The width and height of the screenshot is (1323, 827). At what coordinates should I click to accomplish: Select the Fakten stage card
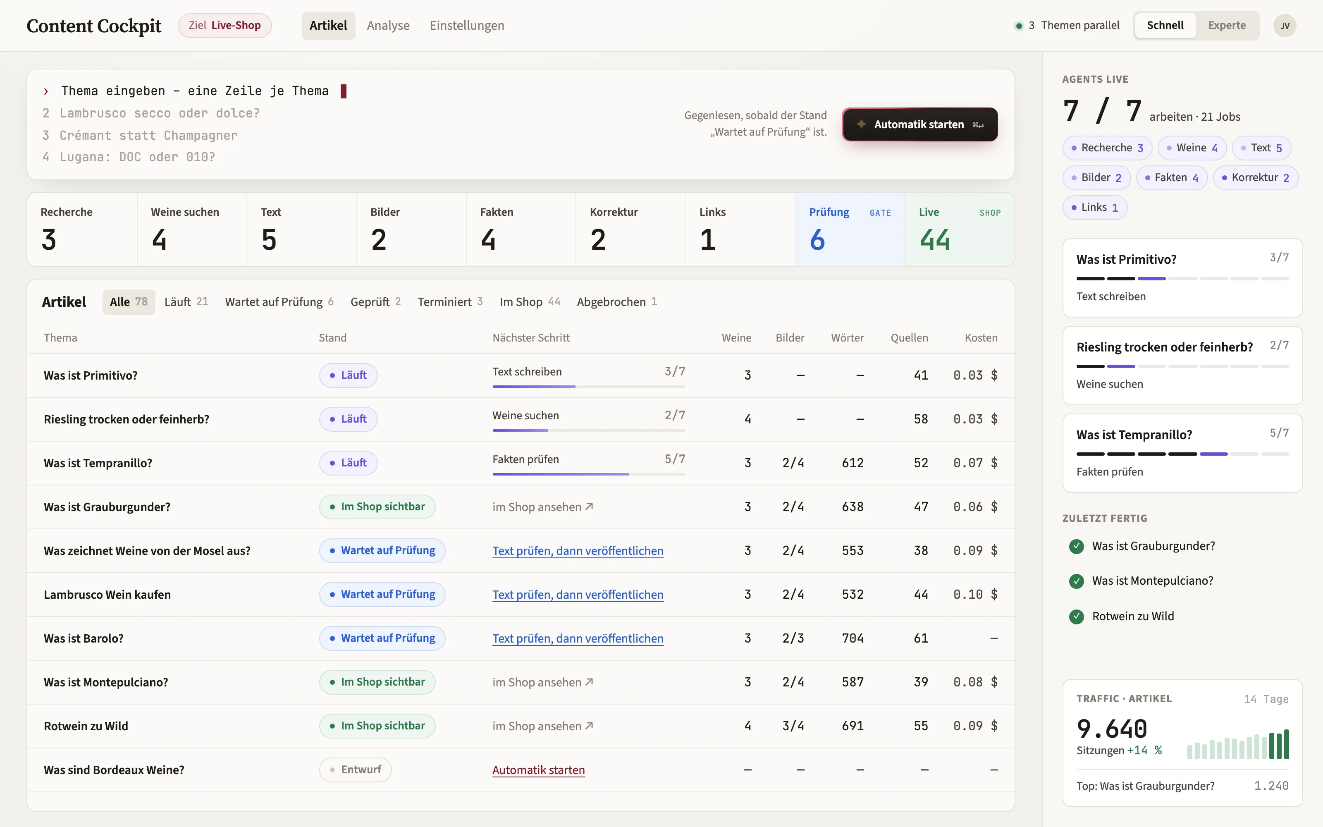point(521,230)
